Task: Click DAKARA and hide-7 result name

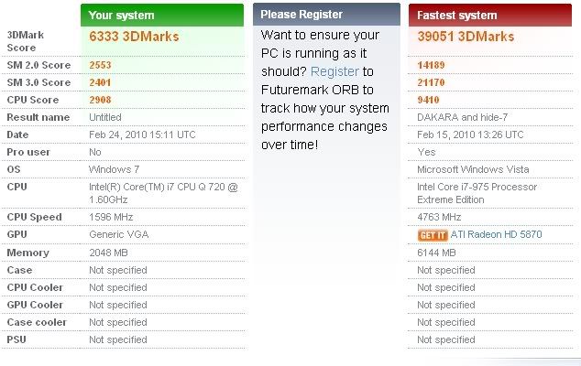Action: 463,117
